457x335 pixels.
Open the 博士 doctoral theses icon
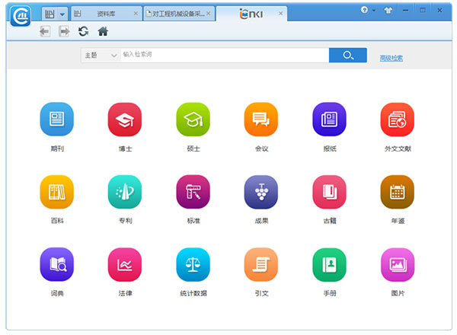(x=125, y=119)
